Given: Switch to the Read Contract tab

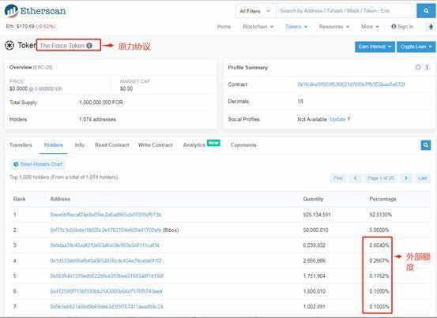Looking at the screenshot, I should [x=112, y=145].
